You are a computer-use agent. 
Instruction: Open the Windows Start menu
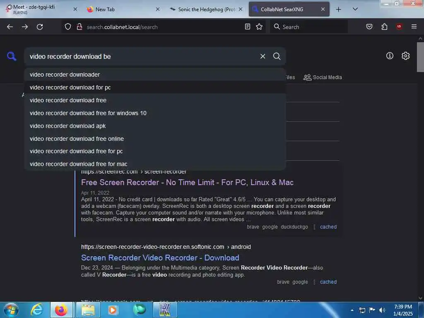pos(11,310)
